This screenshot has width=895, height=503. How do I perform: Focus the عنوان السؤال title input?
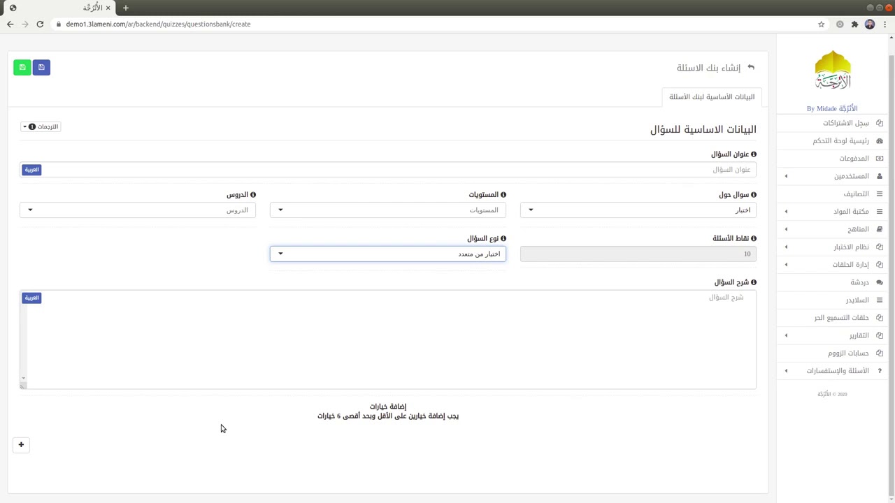point(388,170)
